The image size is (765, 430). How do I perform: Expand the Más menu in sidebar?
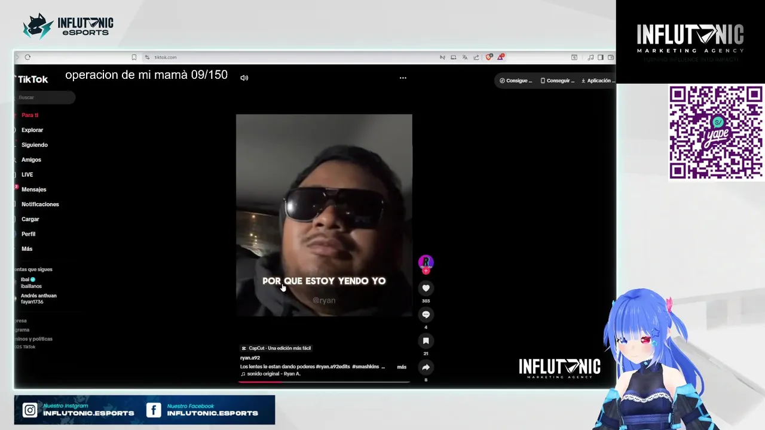tap(27, 248)
